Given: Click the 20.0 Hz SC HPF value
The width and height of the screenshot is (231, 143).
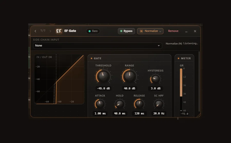Looking at the screenshot, I should point(159,113).
